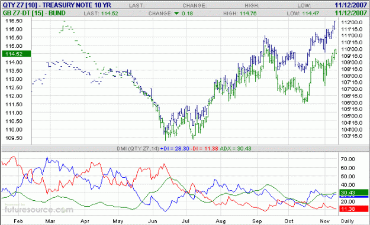The height and width of the screenshot is (225, 370).
Task: Click the 111.00 left axis label
Action: pos(14,113)
